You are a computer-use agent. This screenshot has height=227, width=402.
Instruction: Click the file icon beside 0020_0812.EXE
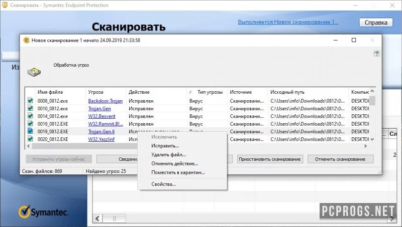[30, 138]
